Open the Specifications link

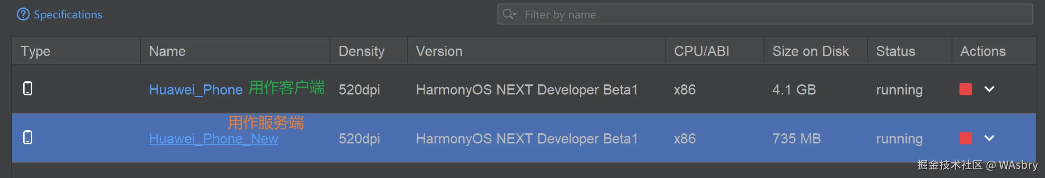point(68,14)
